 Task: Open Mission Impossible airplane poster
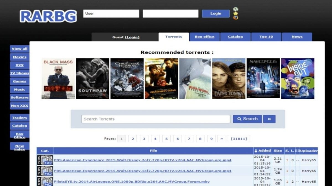[x=195, y=79]
